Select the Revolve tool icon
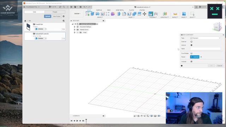 (x=97, y=14)
